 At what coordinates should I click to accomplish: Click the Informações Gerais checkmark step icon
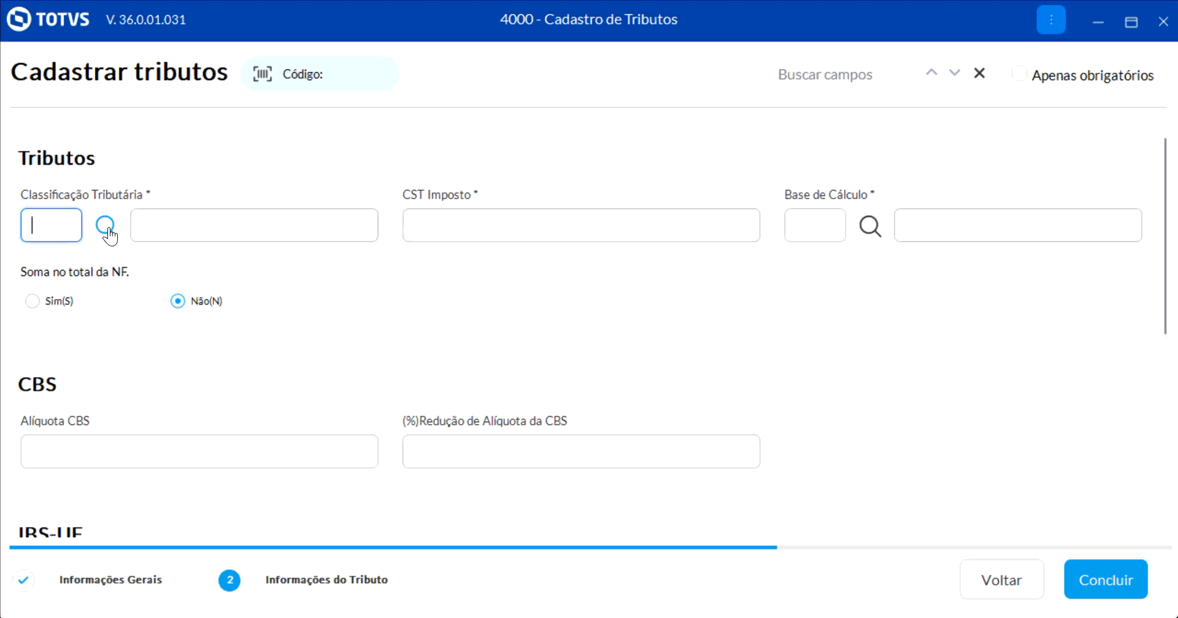[x=23, y=579]
